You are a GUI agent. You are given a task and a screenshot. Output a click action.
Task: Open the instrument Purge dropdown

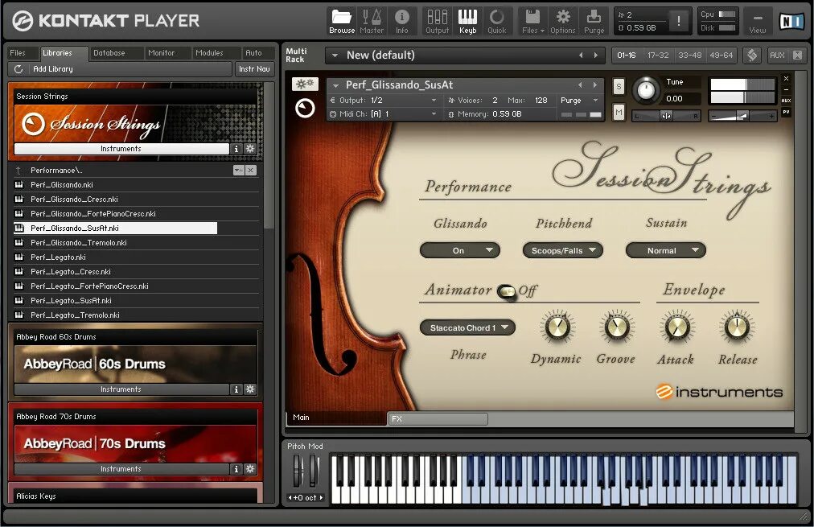pos(580,101)
